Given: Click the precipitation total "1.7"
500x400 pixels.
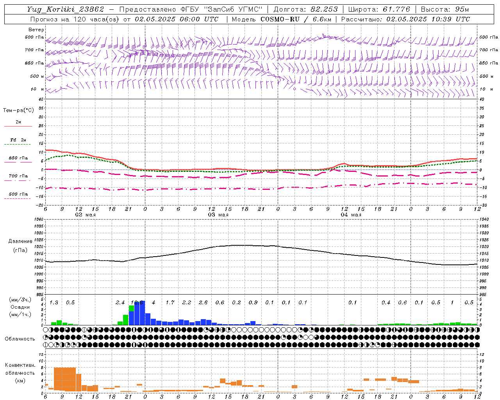Looking at the screenshot, I should tap(170, 302).
